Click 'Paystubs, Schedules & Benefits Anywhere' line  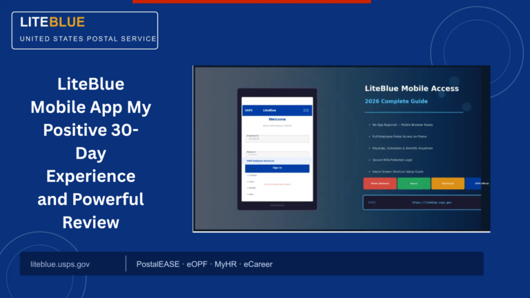tap(400, 148)
